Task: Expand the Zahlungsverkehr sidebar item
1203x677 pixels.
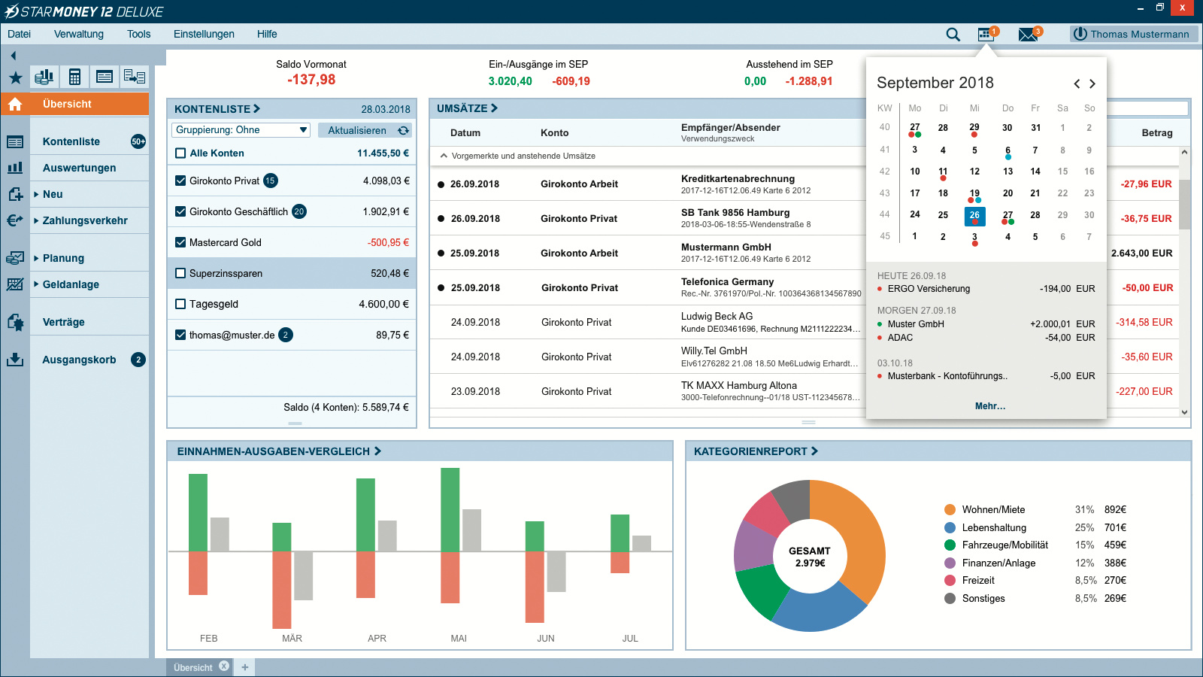Action: pyautogui.click(x=36, y=220)
